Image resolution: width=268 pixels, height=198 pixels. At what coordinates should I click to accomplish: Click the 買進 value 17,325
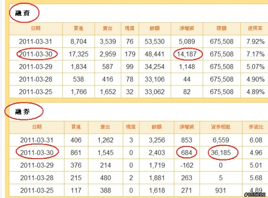click(x=78, y=54)
